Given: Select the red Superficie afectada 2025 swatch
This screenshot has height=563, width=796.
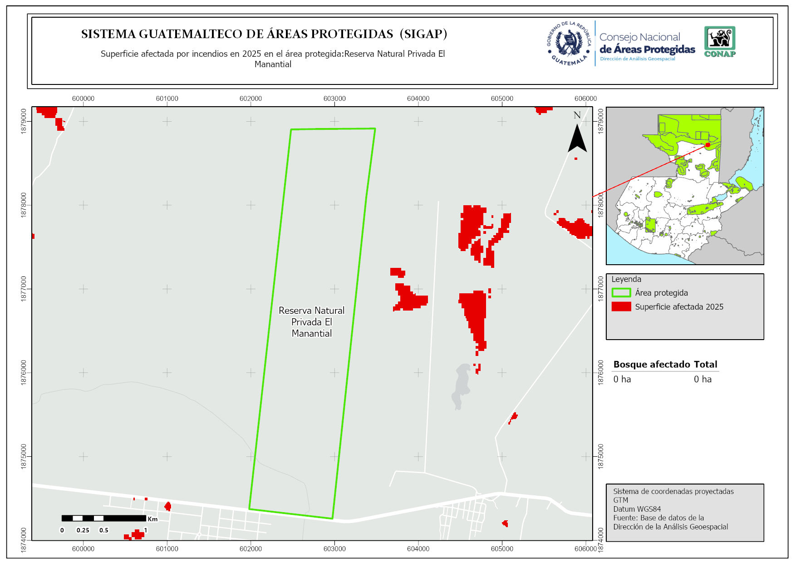Looking at the screenshot, I should click(621, 306).
